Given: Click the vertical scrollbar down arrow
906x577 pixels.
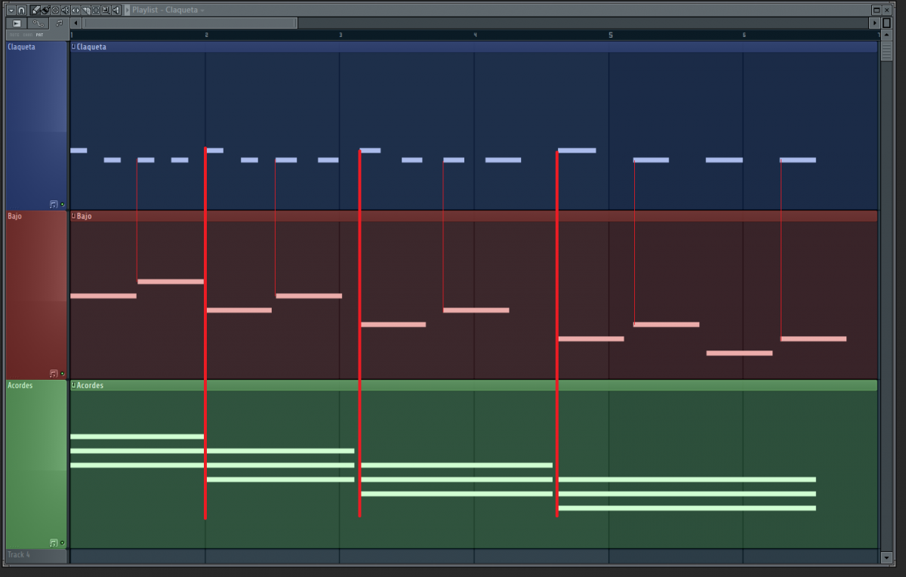Looking at the screenshot, I should 886,557.
